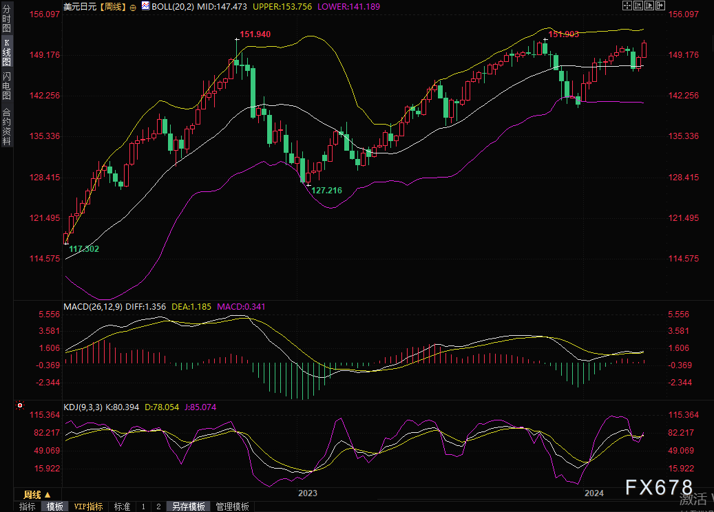Click the LOWER:141.189 value
Viewport: 714px width, 512px height.
(x=349, y=7)
